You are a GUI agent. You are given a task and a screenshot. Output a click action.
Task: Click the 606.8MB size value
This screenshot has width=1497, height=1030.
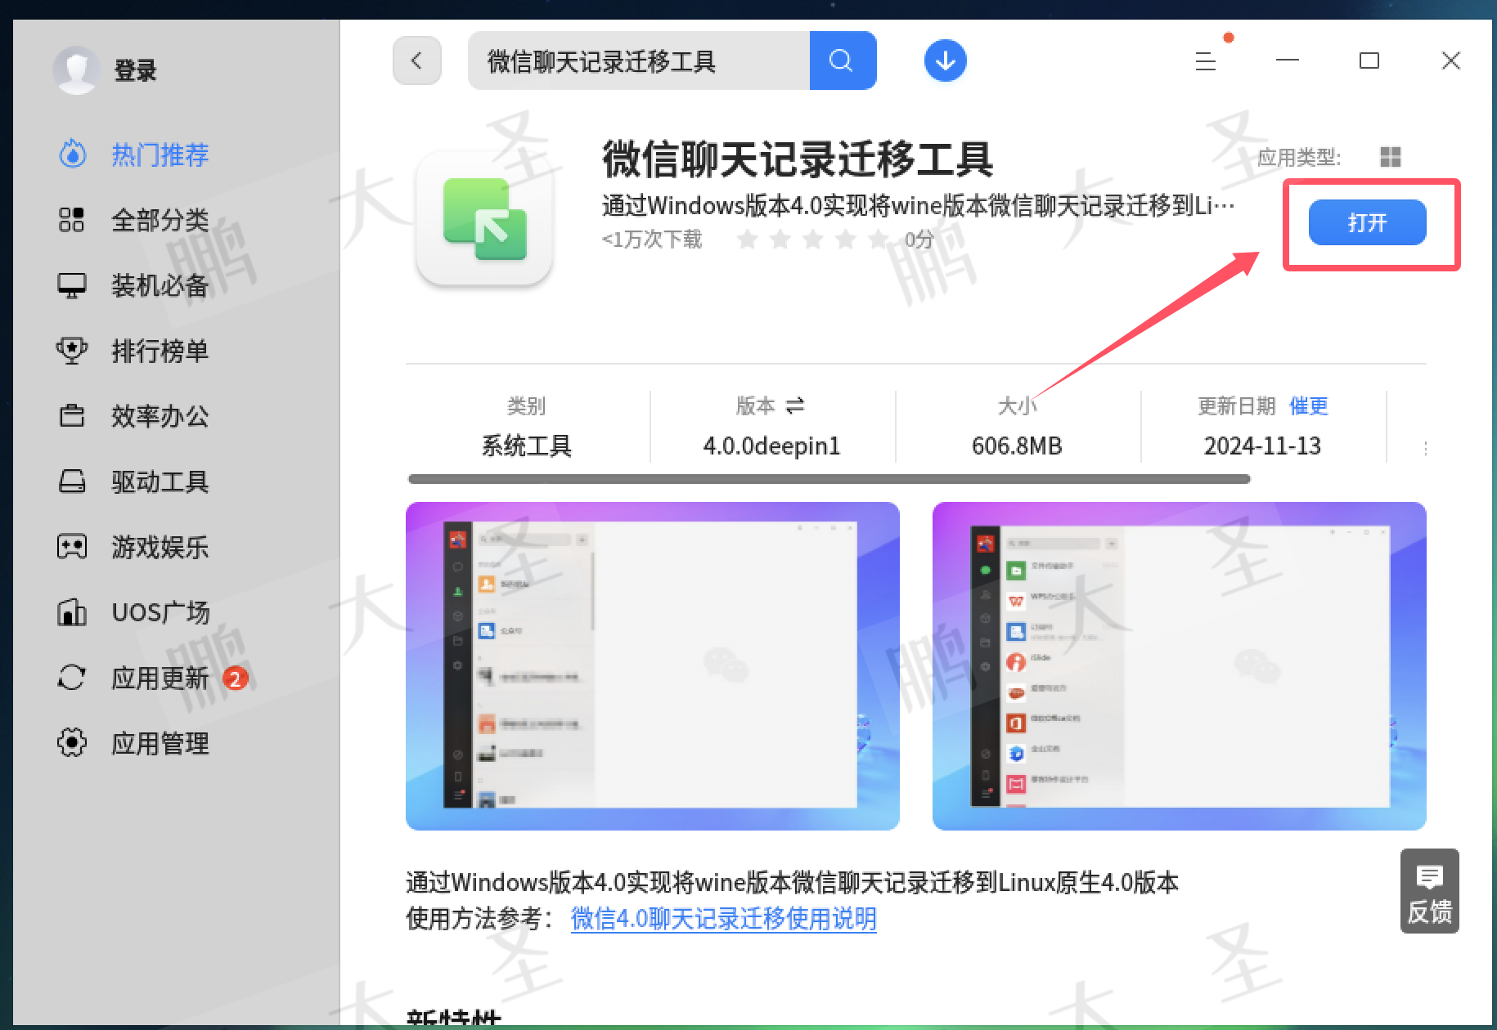click(x=1017, y=446)
